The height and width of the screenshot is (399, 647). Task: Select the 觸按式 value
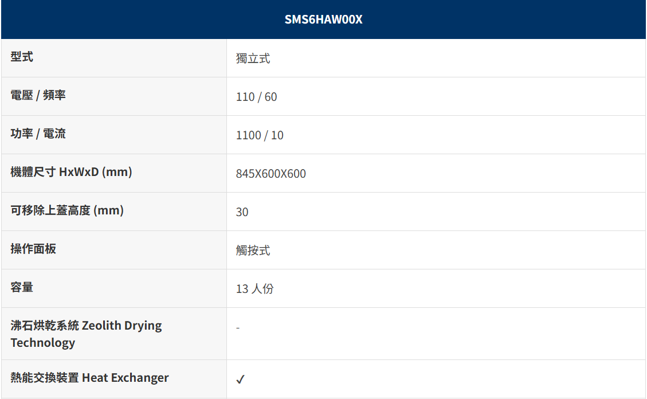[253, 251]
